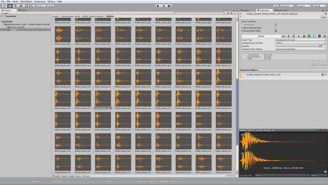Toggle Pivot handle position

pos(38,6)
